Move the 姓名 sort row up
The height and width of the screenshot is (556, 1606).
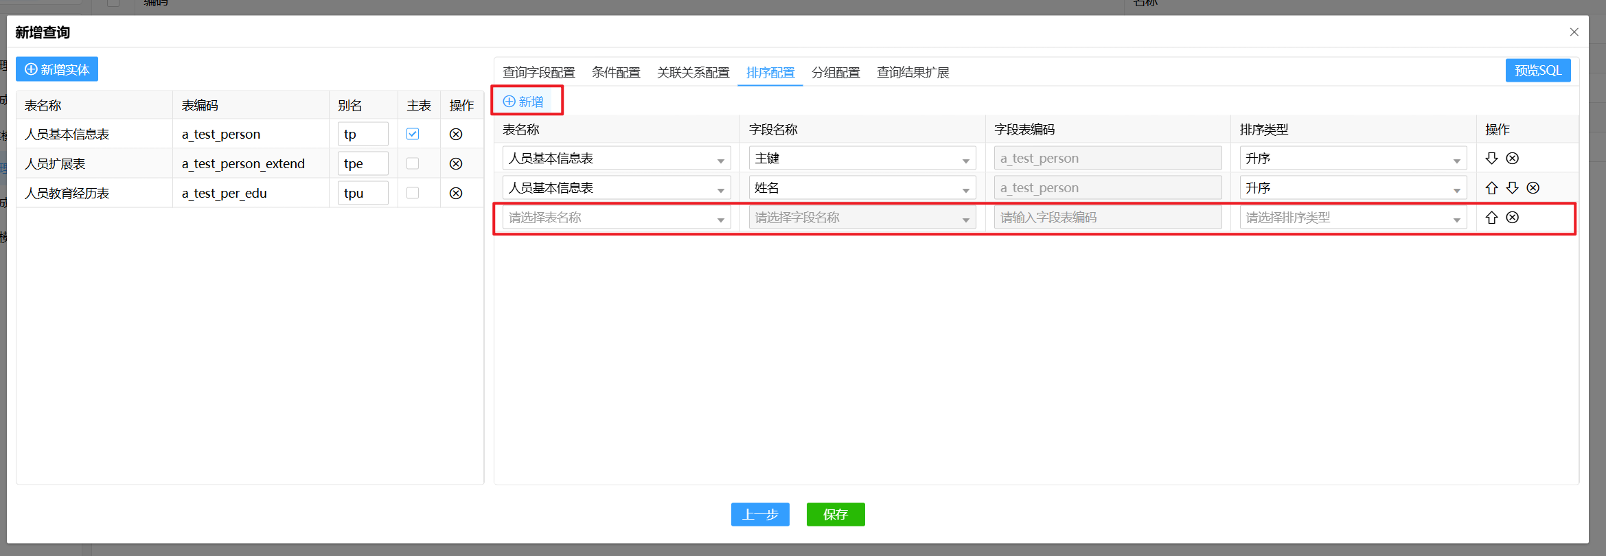click(1491, 188)
